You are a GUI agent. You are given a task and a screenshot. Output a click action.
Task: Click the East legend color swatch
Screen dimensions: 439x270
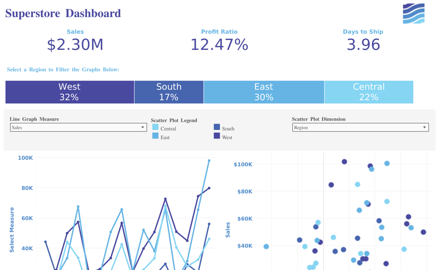[155, 136]
